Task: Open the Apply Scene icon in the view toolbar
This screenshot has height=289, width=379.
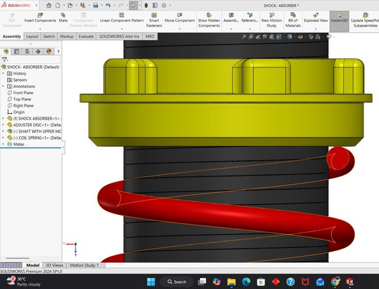Action: tap(318, 37)
